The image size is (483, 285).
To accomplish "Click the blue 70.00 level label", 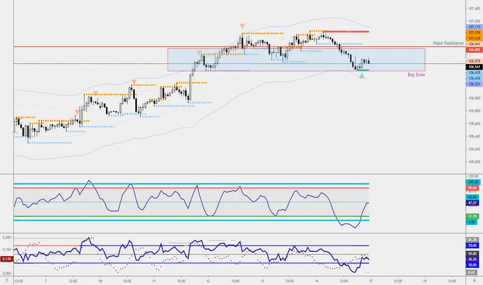I will pos(472,246).
